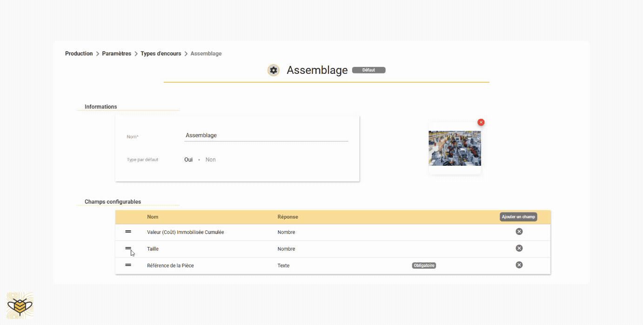Set Type par défaut to Non

click(x=211, y=160)
